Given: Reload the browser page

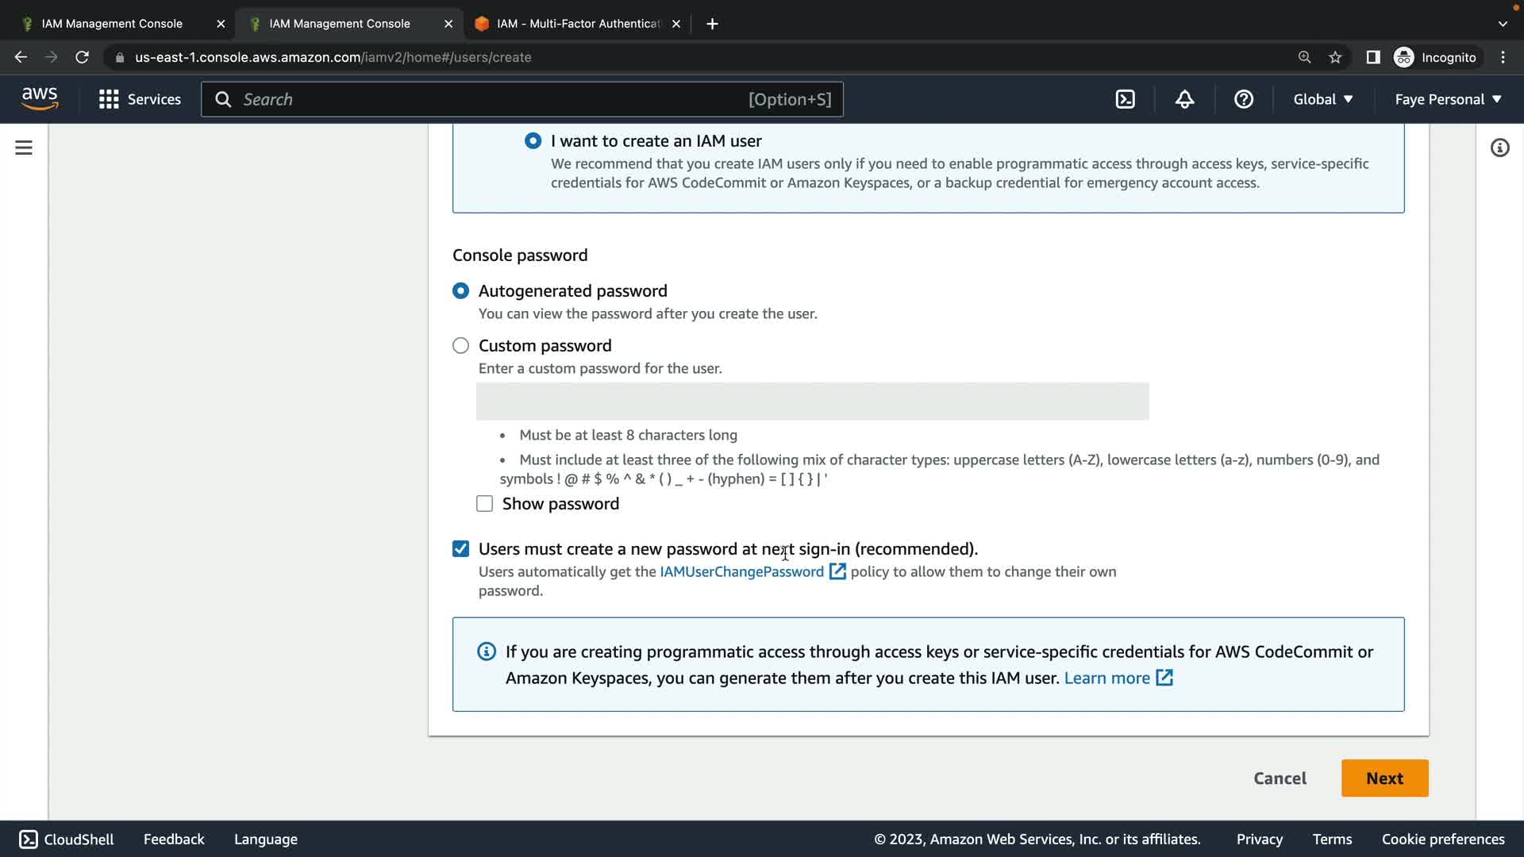Looking at the screenshot, I should pos(82,57).
